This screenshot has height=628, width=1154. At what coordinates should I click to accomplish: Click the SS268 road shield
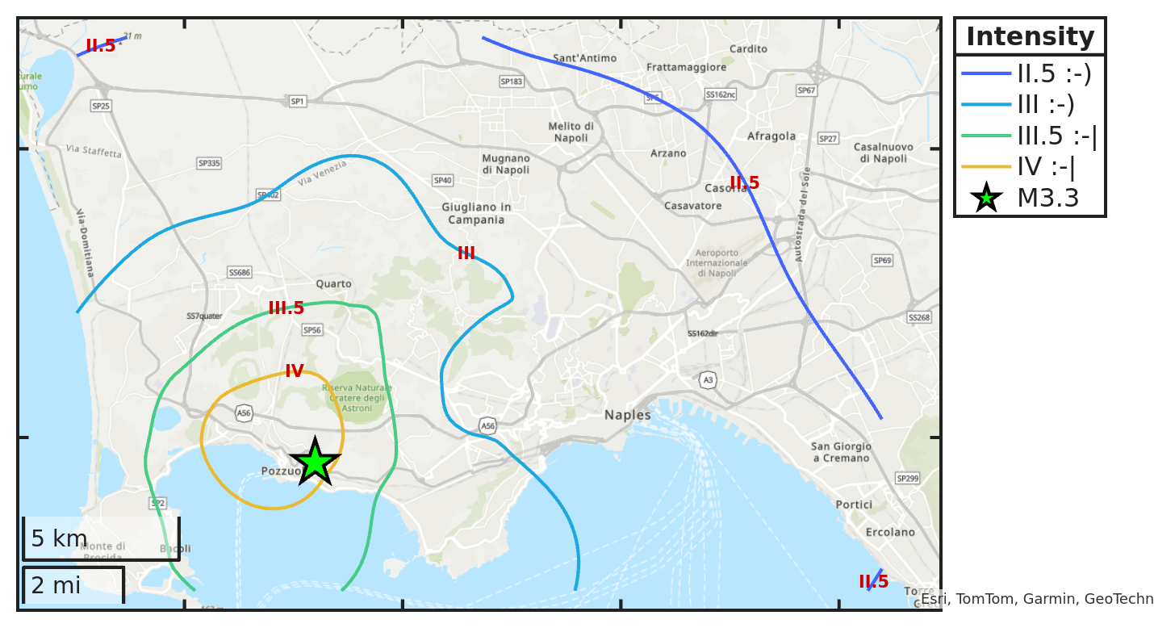[x=919, y=317]
